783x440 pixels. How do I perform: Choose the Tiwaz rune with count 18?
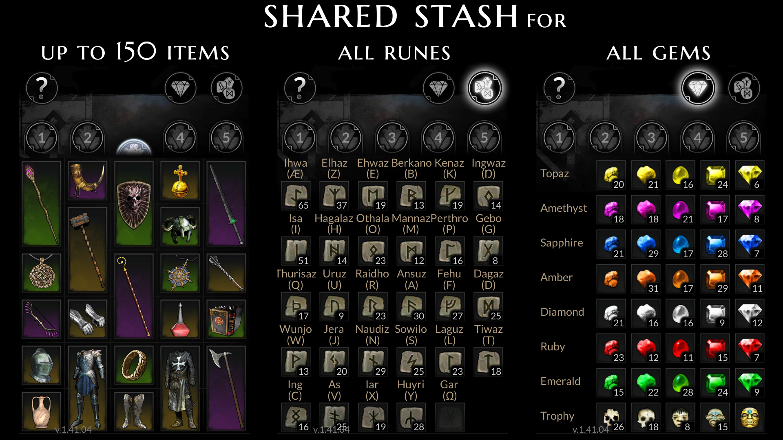[x=488, y=362]
